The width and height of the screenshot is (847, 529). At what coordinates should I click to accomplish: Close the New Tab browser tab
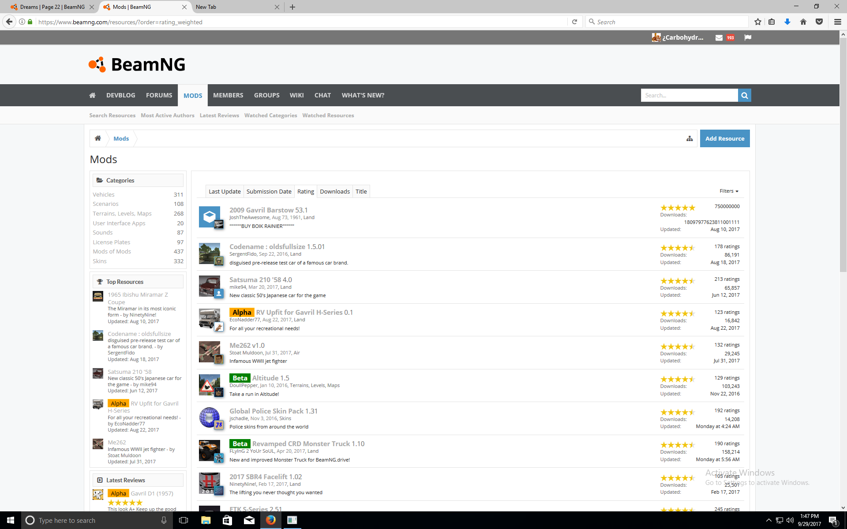click(277, 7)
